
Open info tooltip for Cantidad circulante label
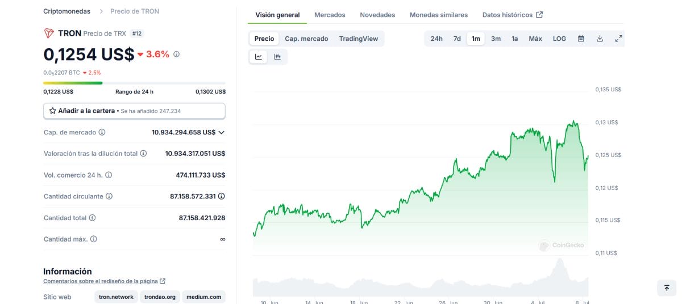[x=109, y=196]
